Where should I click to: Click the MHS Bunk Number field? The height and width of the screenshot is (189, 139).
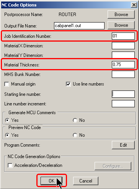click(x=123, y=74)
